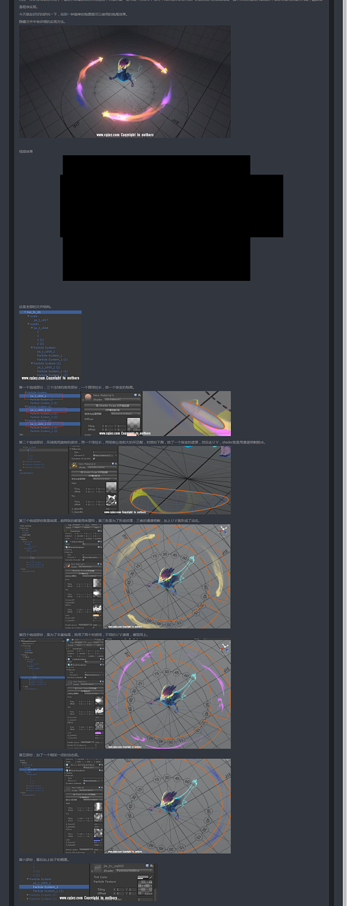This screenshot has height=906, width=347.
Task: Click eyedropper icon next to Tint Color
Action: (x=151, y=877)
